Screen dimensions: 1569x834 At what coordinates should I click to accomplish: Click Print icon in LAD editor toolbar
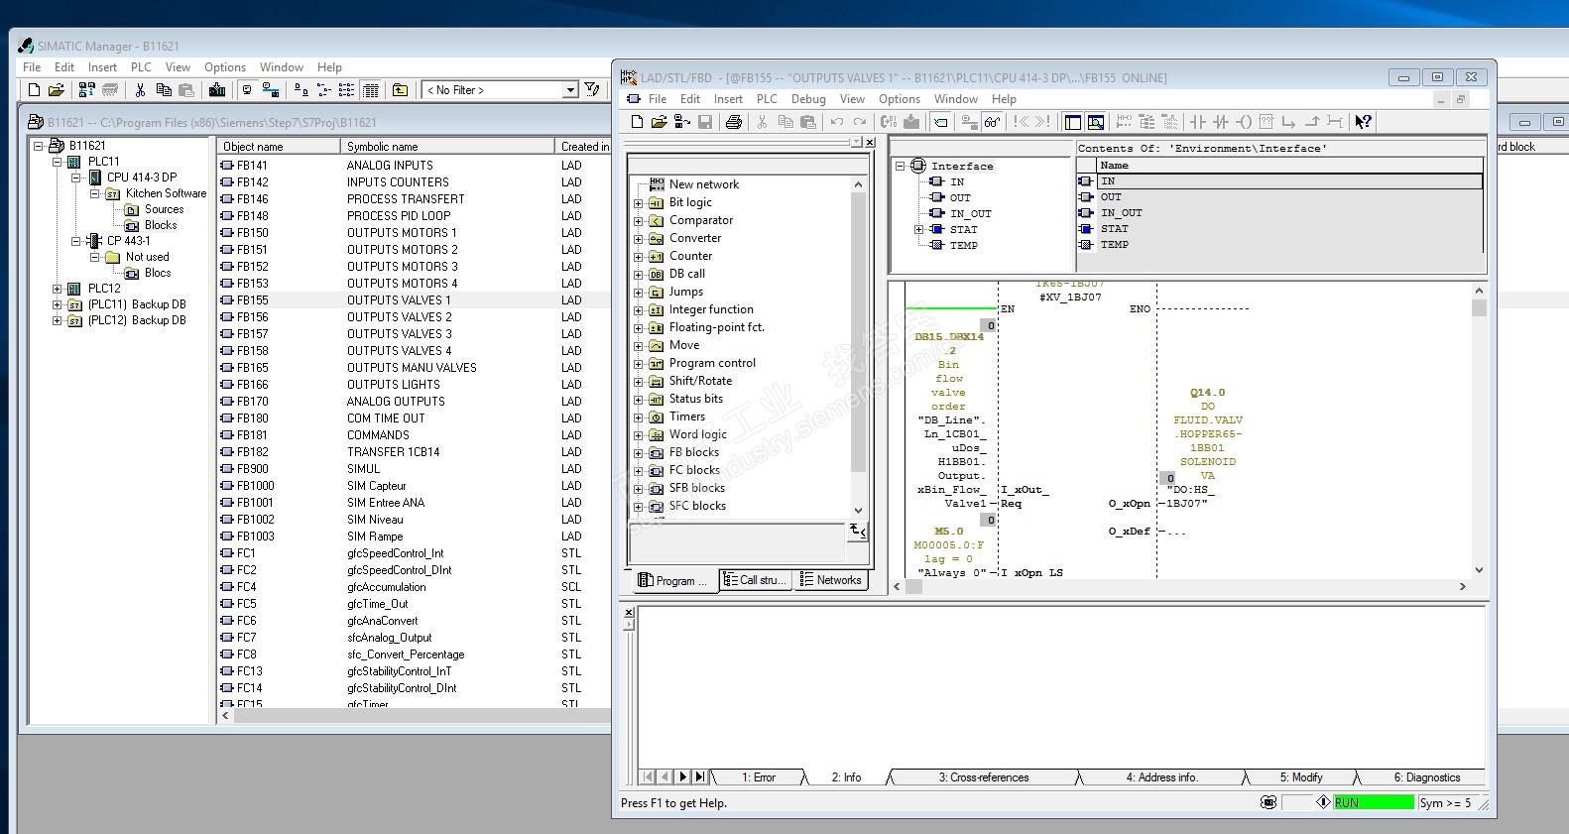(x=734, y=122)
